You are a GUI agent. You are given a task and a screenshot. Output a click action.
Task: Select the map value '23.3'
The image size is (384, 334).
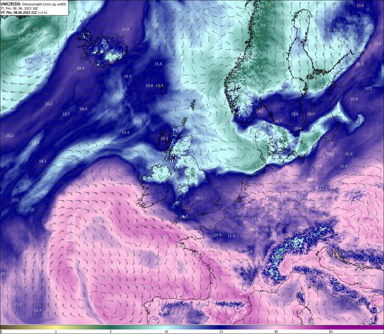pyautogui.click(x=359, y=64)
